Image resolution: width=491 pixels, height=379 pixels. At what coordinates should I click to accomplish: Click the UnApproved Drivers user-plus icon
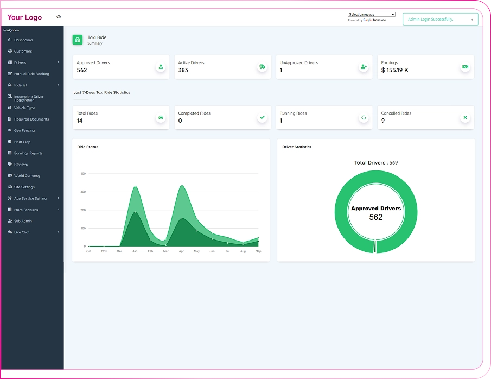coord(364,67)
